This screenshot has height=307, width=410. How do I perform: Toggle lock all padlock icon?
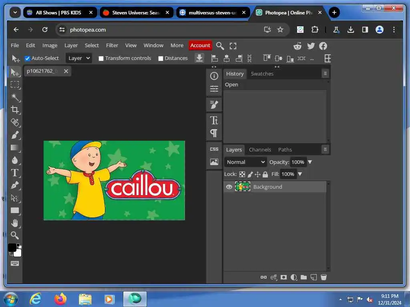coord(265,174)
